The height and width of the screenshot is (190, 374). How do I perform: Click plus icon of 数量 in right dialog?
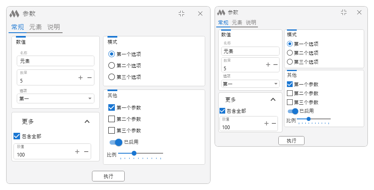point(268,65)
